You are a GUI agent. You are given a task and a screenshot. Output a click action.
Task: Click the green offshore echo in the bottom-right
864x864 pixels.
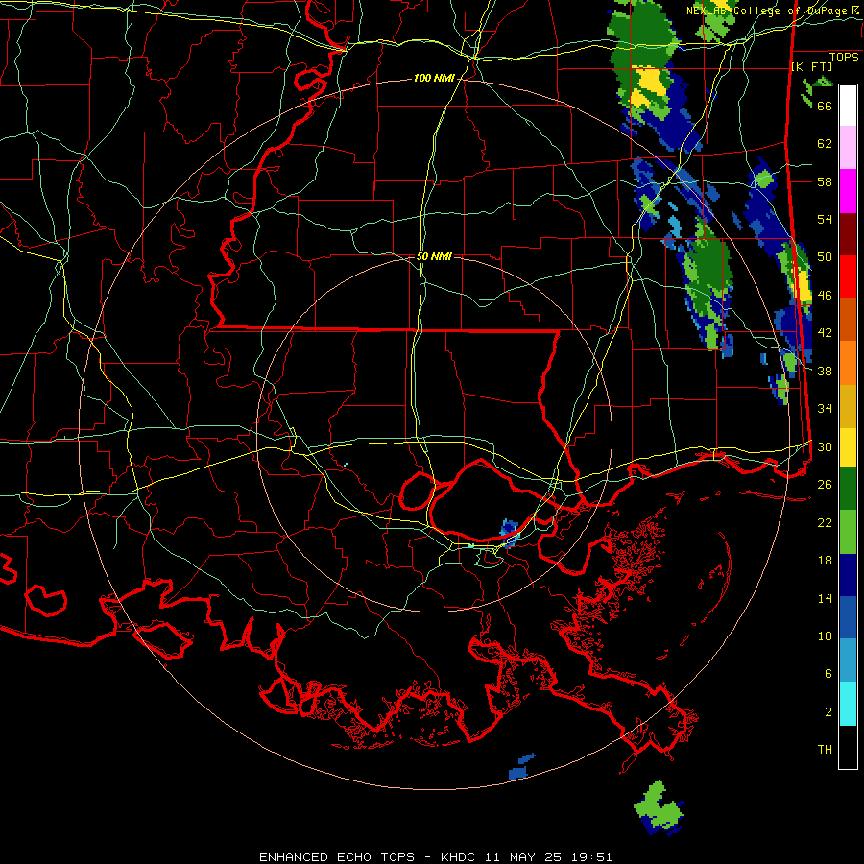click(659, 806)
